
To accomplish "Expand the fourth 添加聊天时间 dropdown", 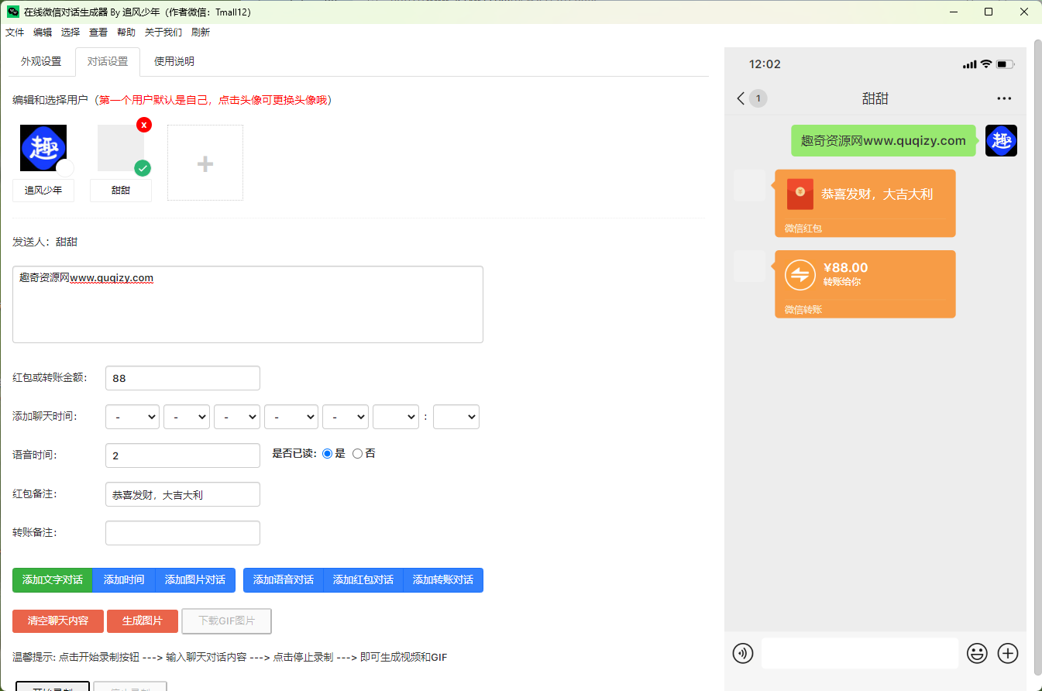I will point(291,417).
